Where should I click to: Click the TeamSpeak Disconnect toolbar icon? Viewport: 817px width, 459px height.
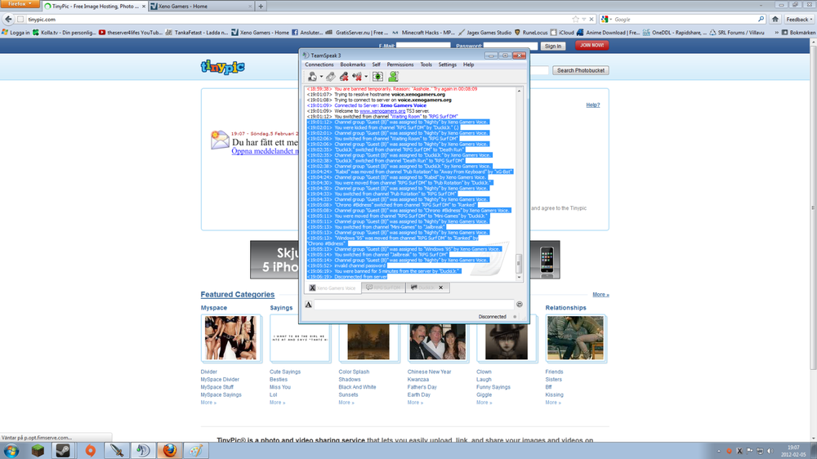(331, 77)
